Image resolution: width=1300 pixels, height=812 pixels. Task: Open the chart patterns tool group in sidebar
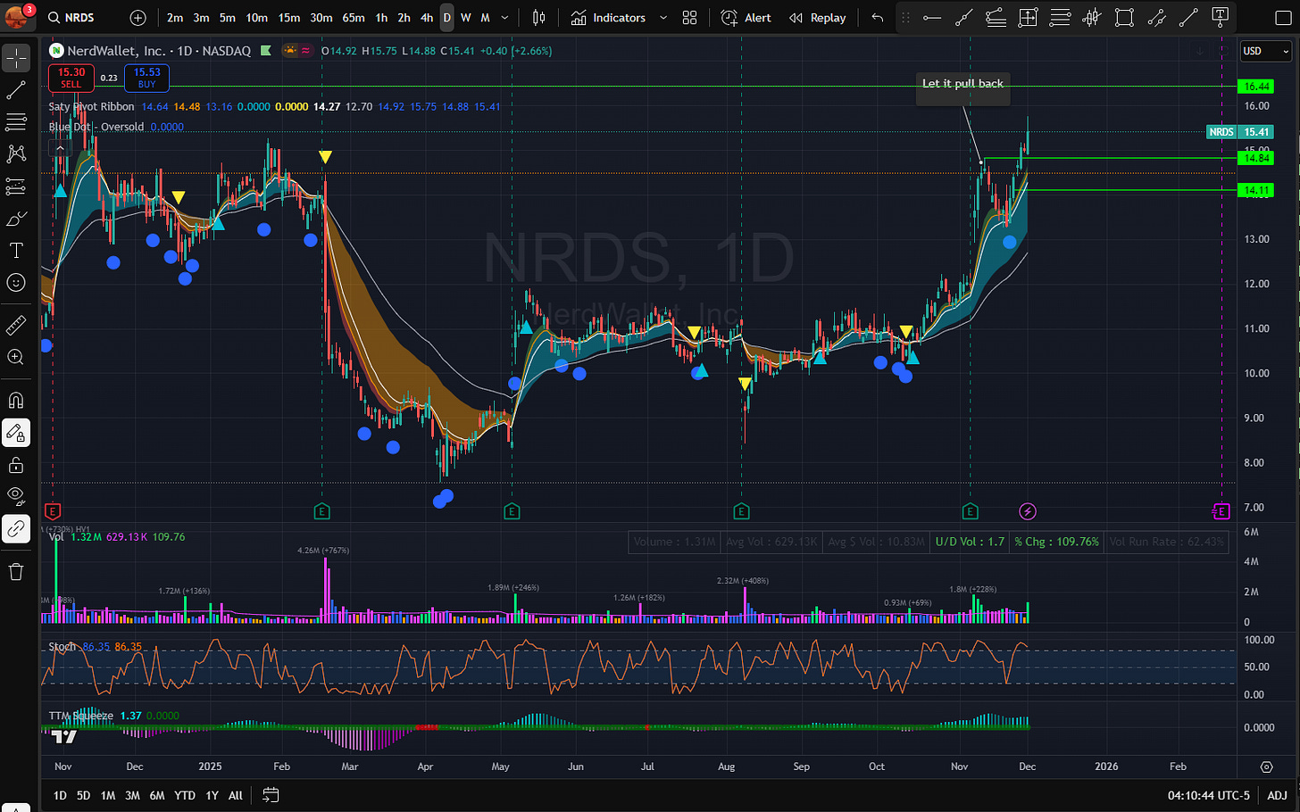click(16, 154)
